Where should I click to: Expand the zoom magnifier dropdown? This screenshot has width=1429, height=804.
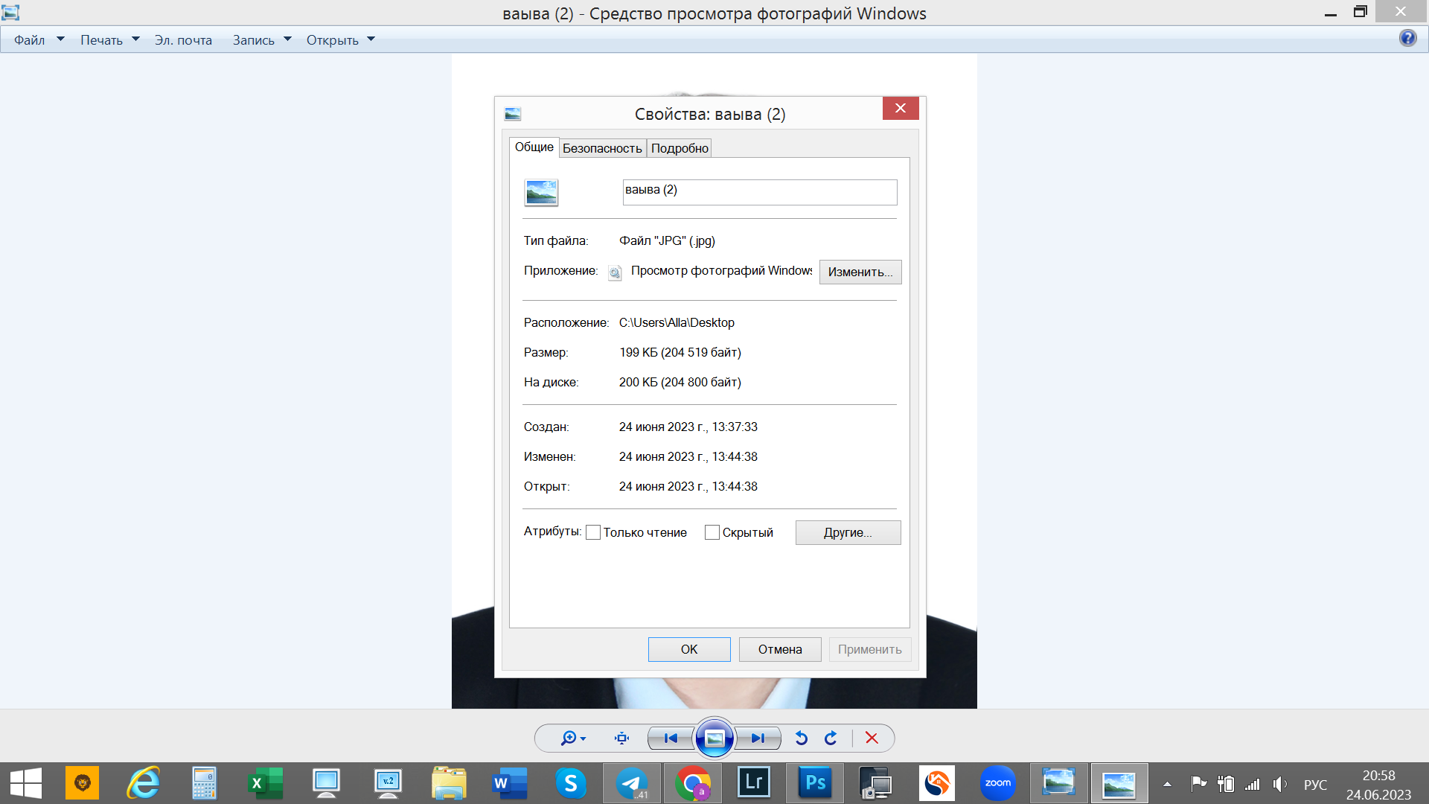[x=573, y=738]
